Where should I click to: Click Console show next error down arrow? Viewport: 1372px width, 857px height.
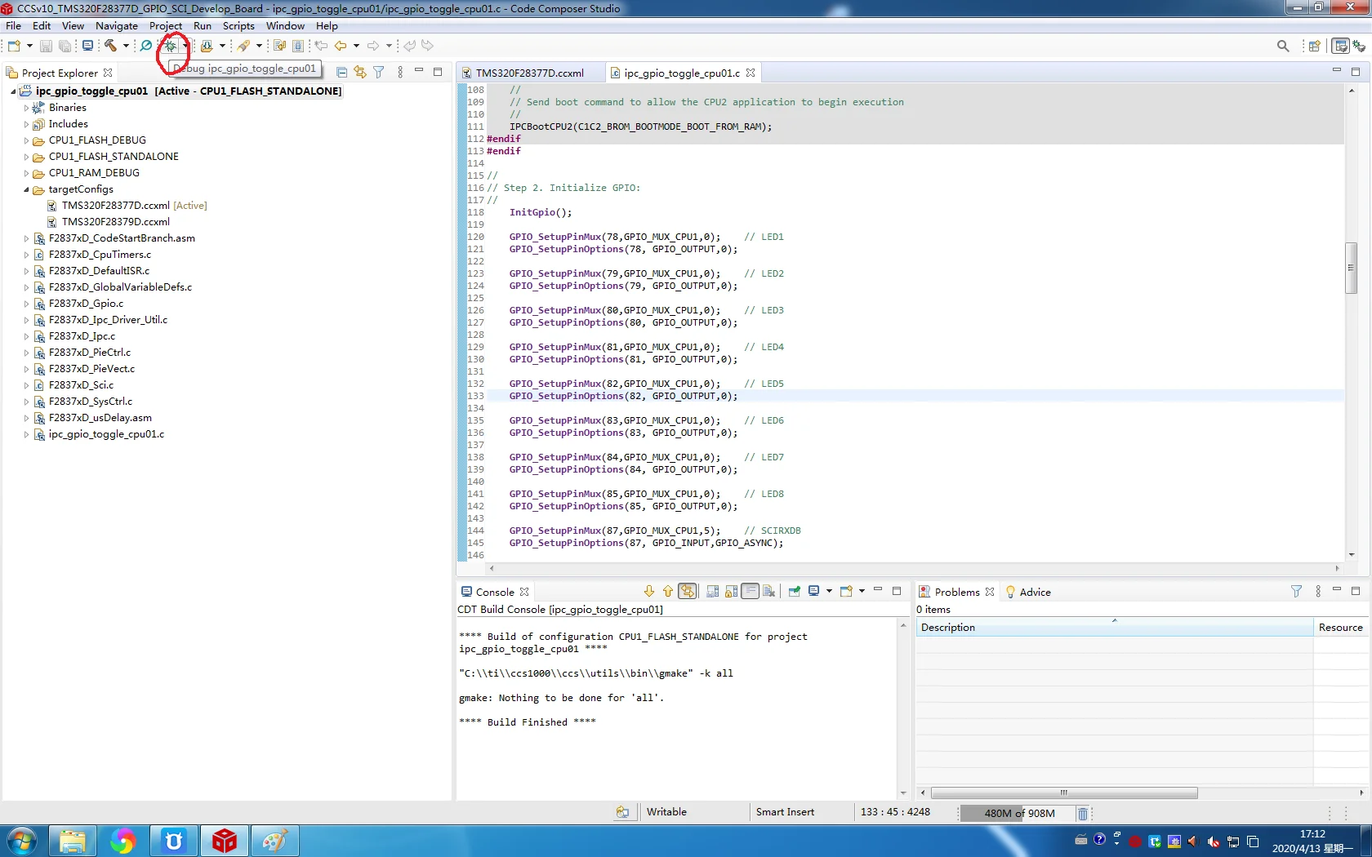pyautogui.click(x=649, y=591)
